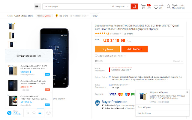Click the heart favorites icon in AliUp panel
This screenshot has width=192, height=120.
pyautogui.click(x=34, y=113)
